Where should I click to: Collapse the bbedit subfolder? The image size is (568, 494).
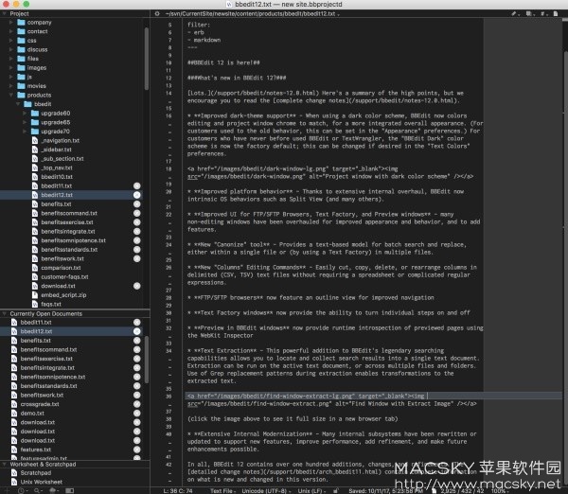coord(18,104)
